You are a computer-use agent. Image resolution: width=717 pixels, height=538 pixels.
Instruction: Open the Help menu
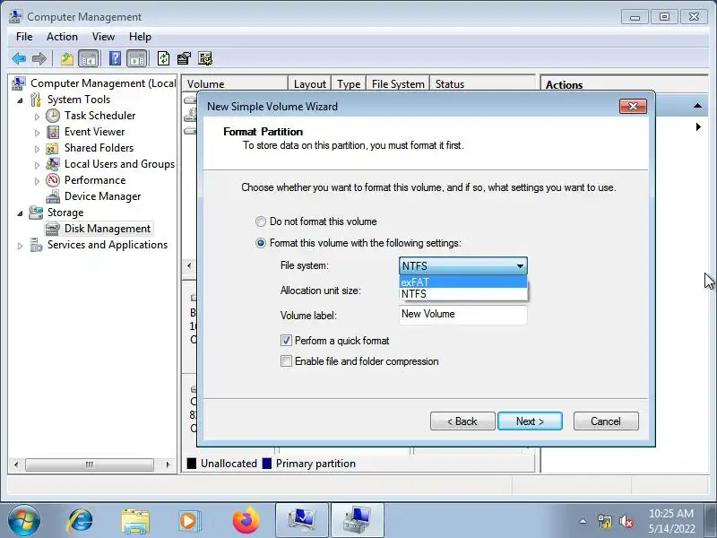140,37
